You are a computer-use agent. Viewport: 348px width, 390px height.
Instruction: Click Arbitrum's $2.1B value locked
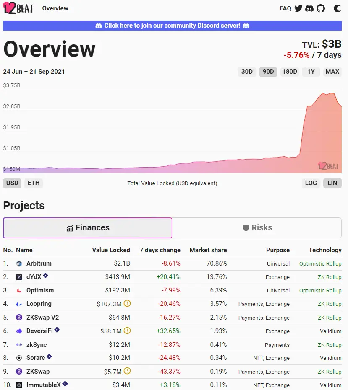click(x=122, y=263)
